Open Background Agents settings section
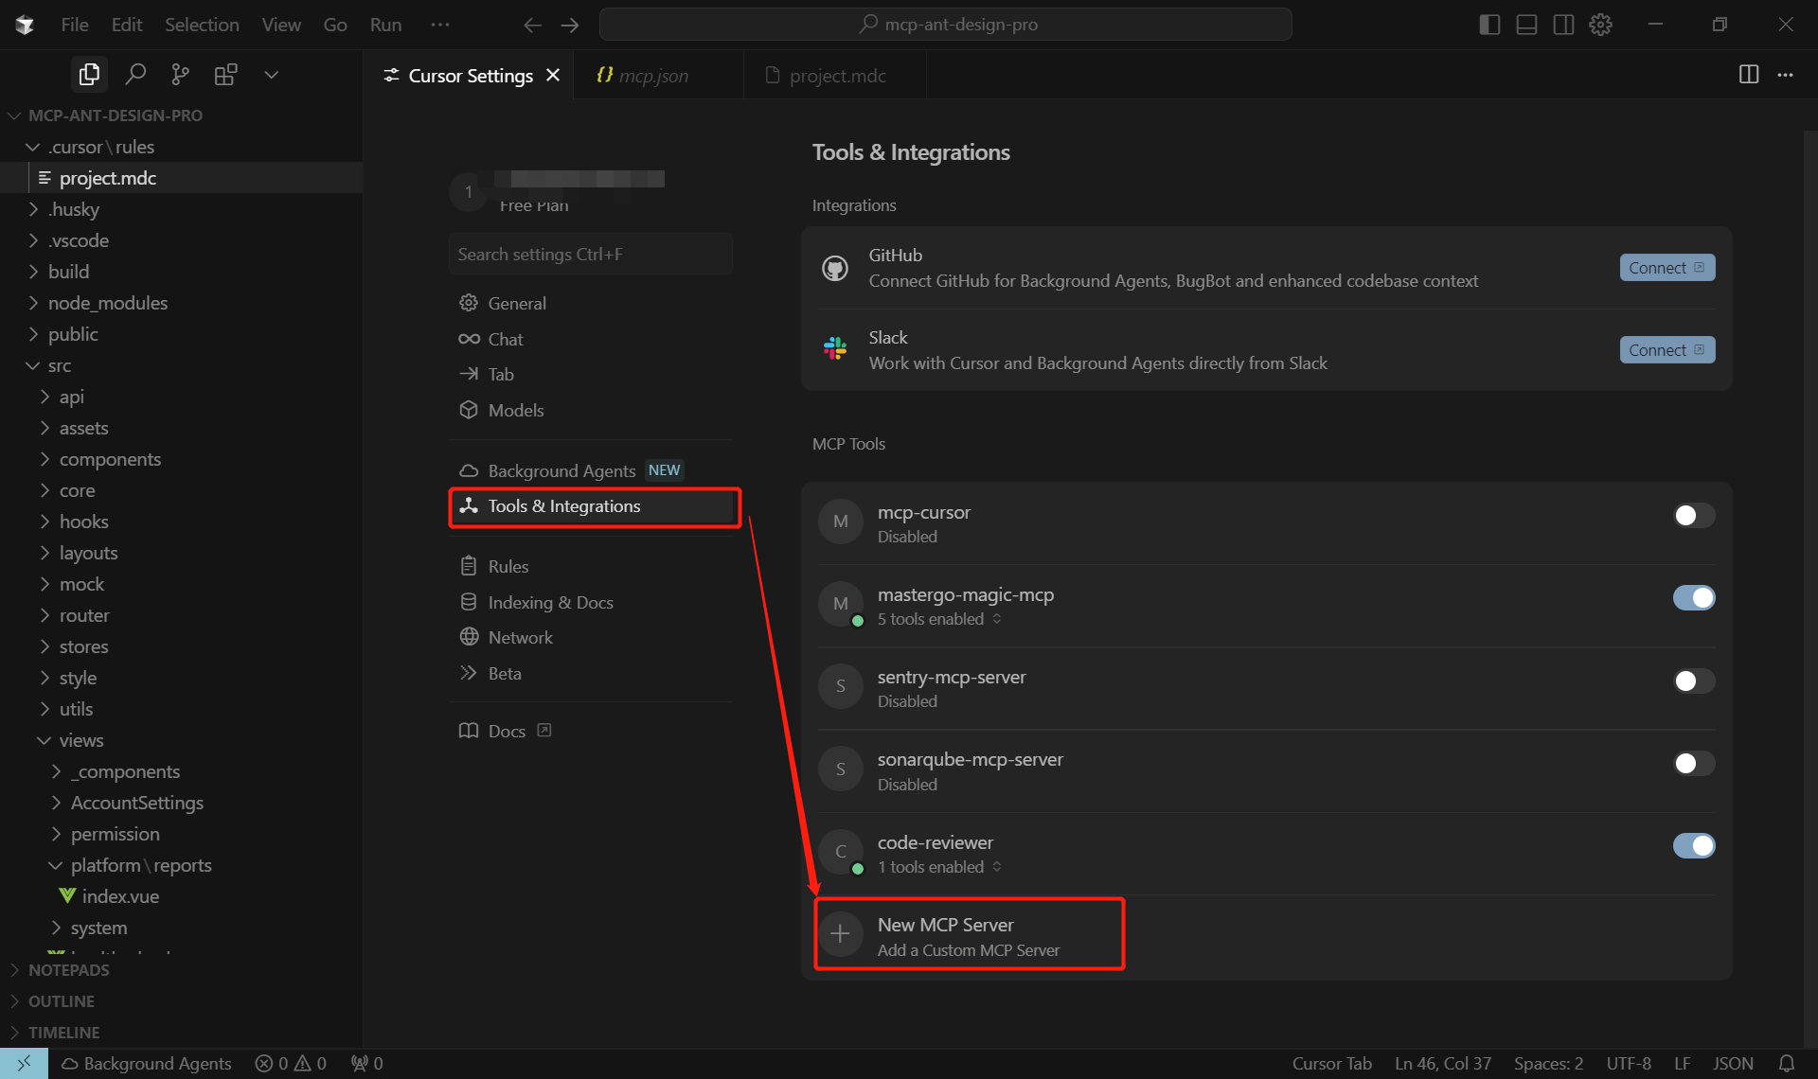This screenshot has width=1818, height=1079. 591,470
